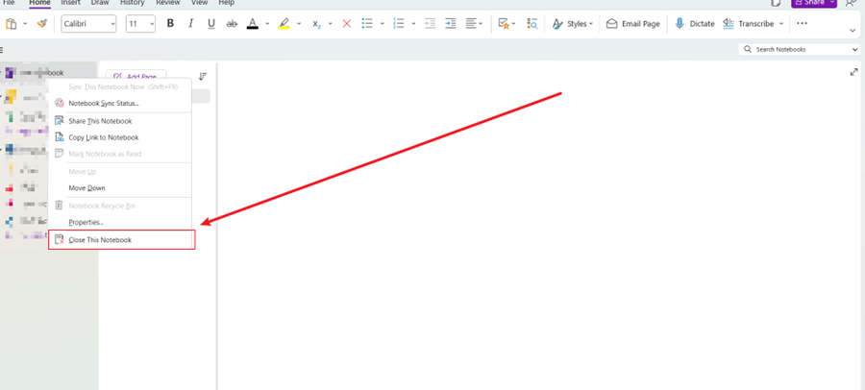The height and width of the screenshot is (390, 865).
Task: Increase the indent level
Action: pos(451,24)
